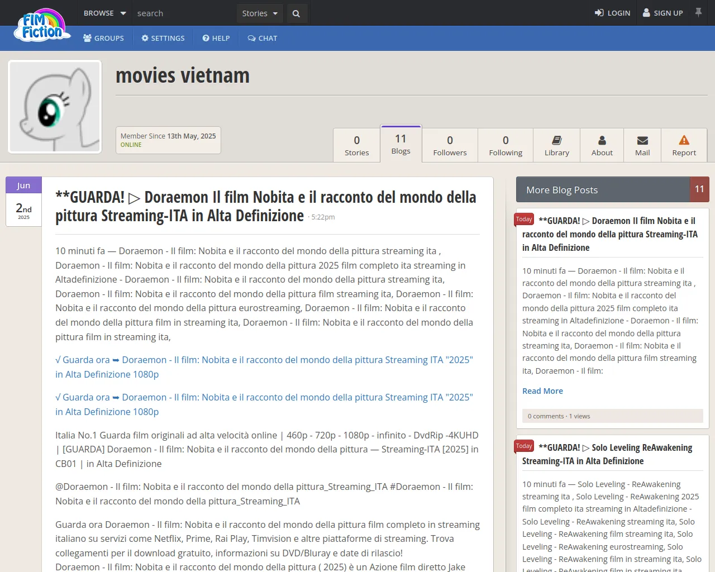Open the Settings gear menu
Viewport: 715px width, 572px height.
(163, 38)
